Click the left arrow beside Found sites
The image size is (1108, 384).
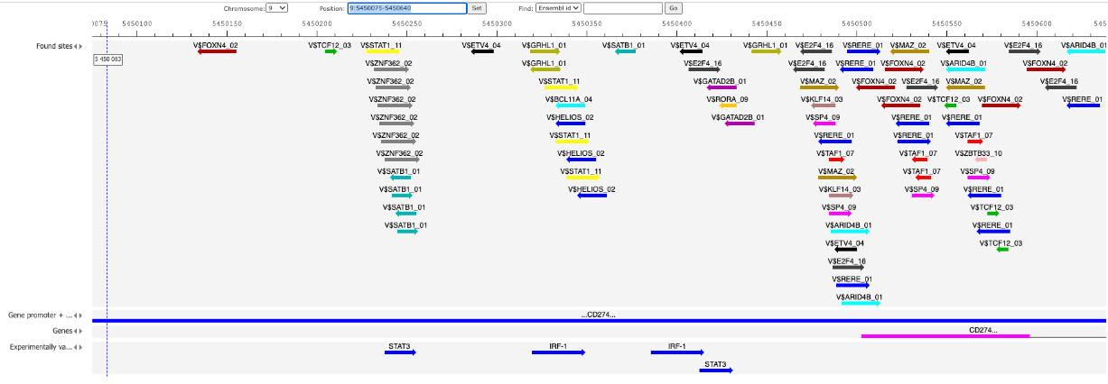point(77,46)
